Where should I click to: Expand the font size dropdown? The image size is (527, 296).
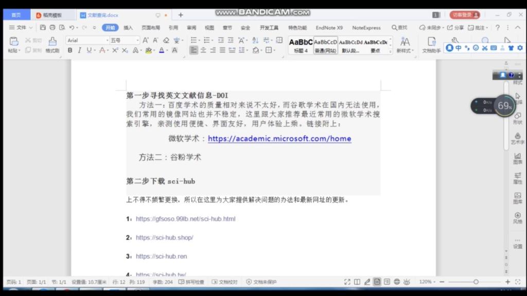pos(137,40)
